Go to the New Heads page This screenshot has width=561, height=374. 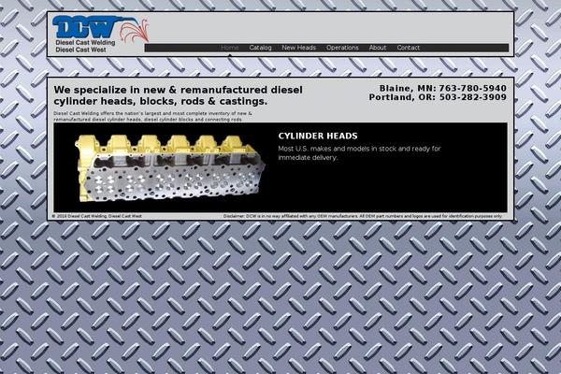(x=299, y=48)
